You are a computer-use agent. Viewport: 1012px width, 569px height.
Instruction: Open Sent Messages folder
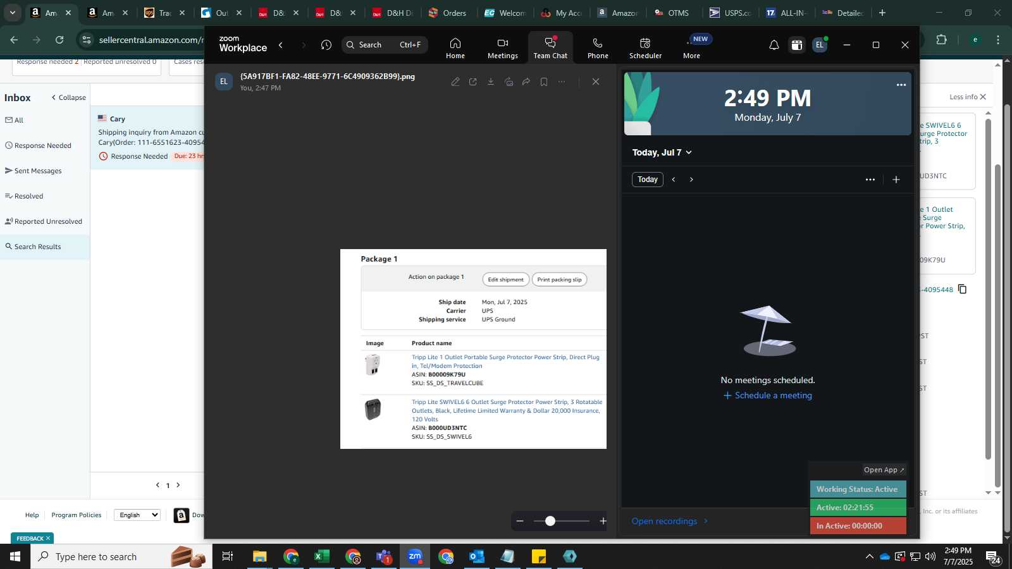[33, 171]
